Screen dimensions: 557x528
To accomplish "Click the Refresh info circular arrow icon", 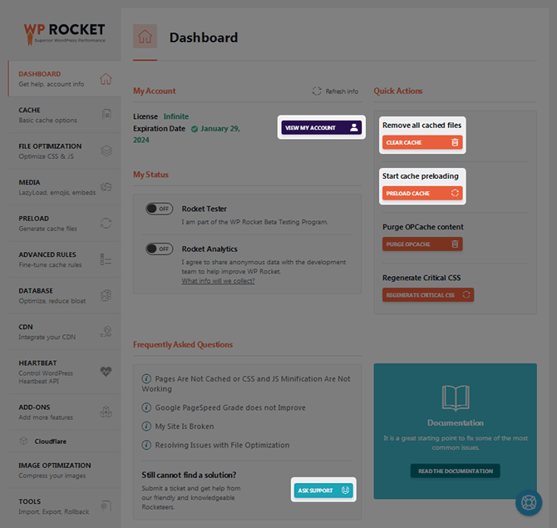I will pyautogui.click(x=317, y=91).
